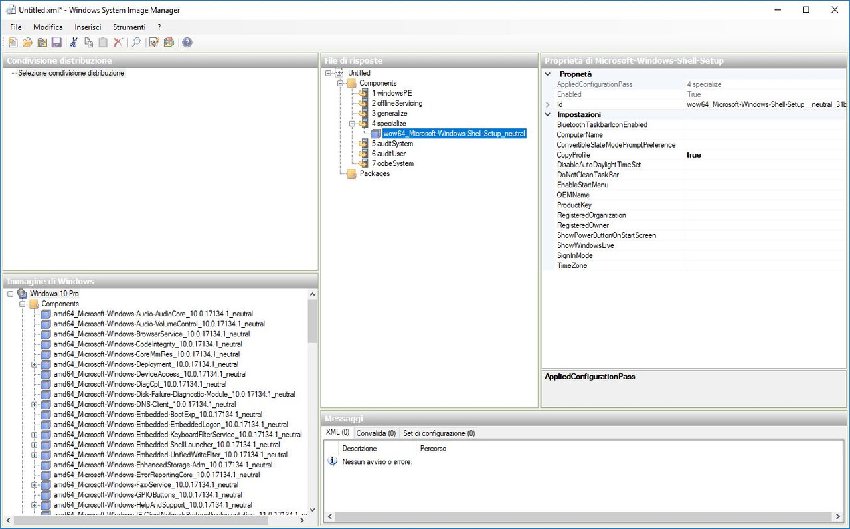The height and width of the screenshot is (529, 850).
Task: Click the CodeIntegrity component icon
Action: coord(46,344)
